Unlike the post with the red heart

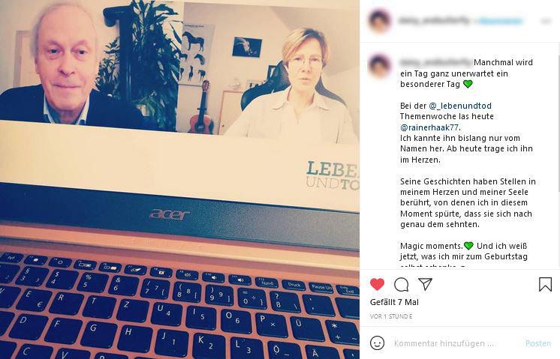pyautogui.click(x=377, y=284)
